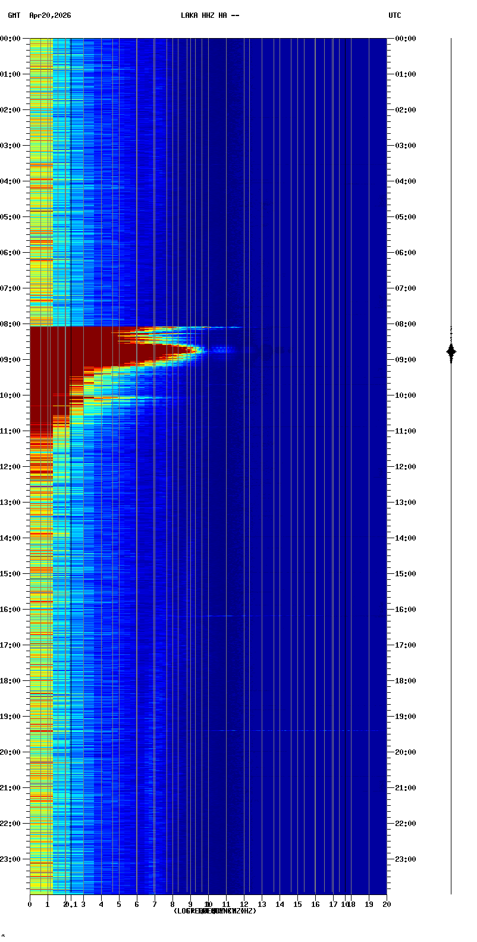Click the 19:00 marker on the left axis
Image resolution: width=477 pixels, height=942 pixels.
[x=11, y=717]
